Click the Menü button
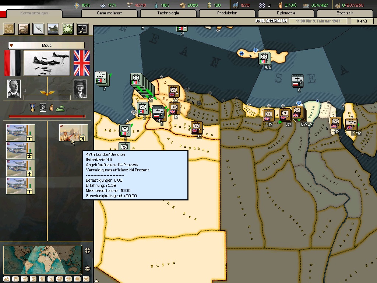This screenshot has width=377, height=283. click(x=362, y=21)
